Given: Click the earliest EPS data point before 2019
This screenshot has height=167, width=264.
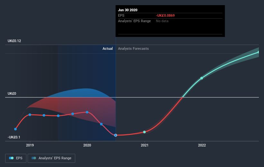Looking at the screenshot, I should 15,129.
